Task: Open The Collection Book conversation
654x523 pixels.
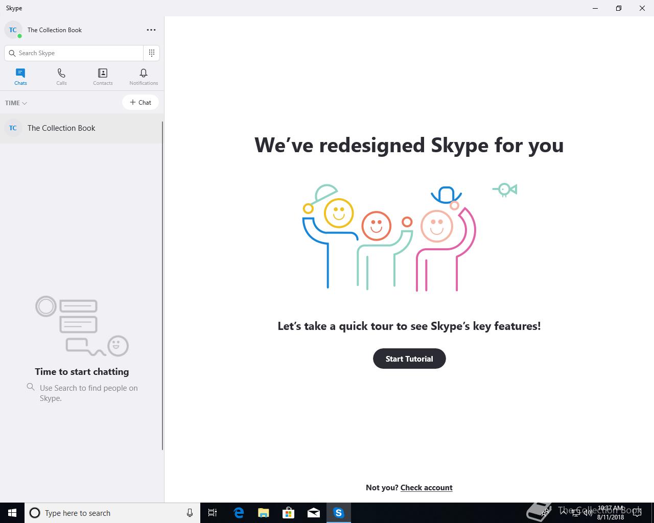Action: [x=81, y=128]
